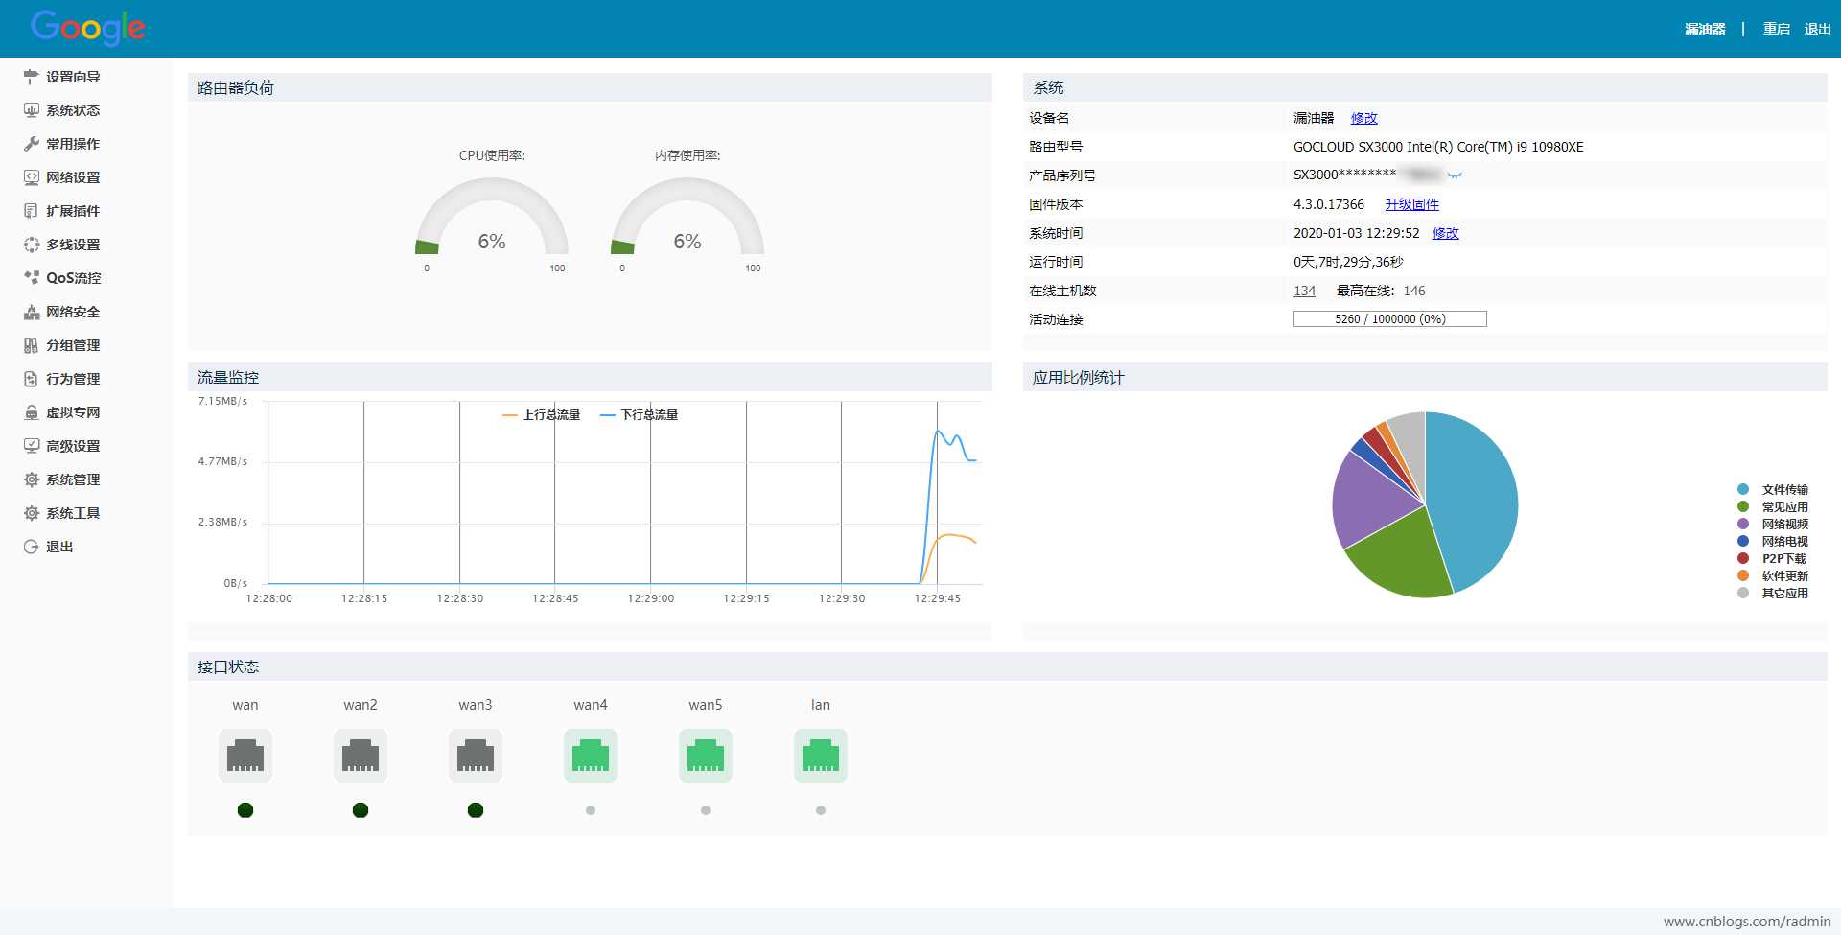1841x935 pixels.
Task: Click the 软件更新 legend entry
Action: point(1773,575)
